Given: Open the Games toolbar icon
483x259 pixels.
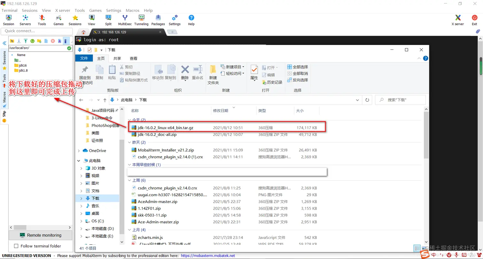Looking at the screenshot, I should point(58,20).
